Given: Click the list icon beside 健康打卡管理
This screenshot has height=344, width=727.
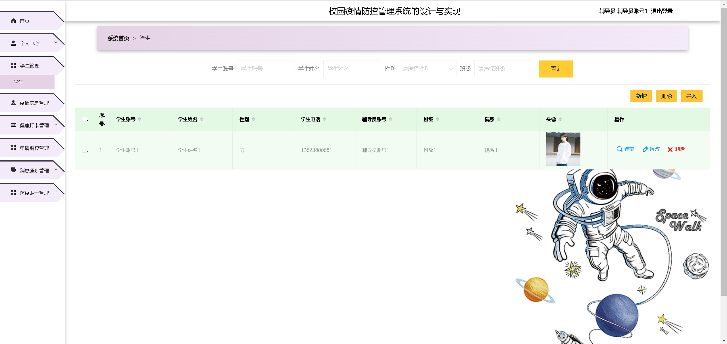Looking at the screenshot, I should [x=13, y=125].
